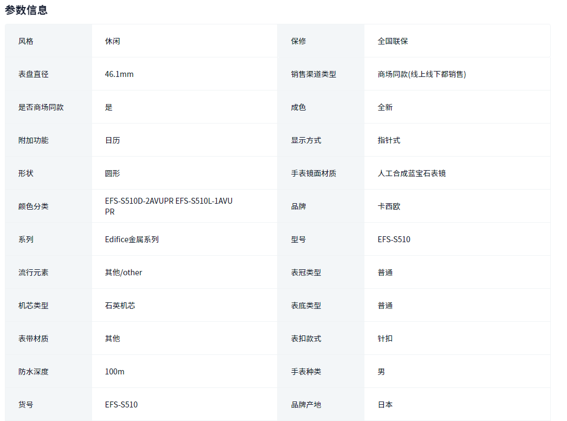Click the EFS-S510D-2AVUPR color classification text
The image size is (567, 421).
coord(139,201)
